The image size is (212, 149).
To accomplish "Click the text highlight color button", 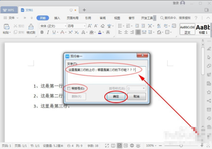I will pos(92,32).
